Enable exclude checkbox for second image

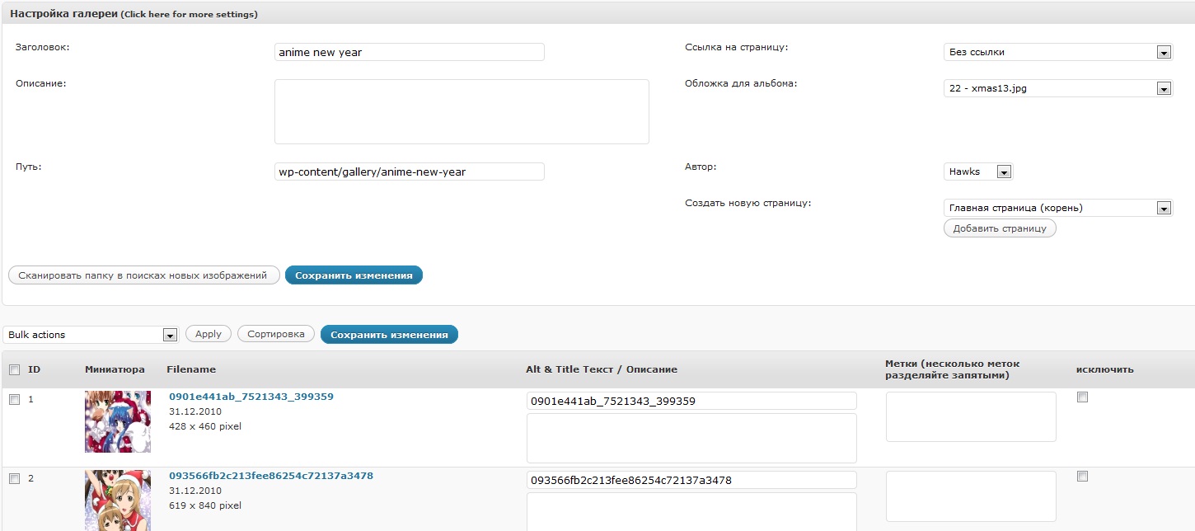pos(1083,477)
